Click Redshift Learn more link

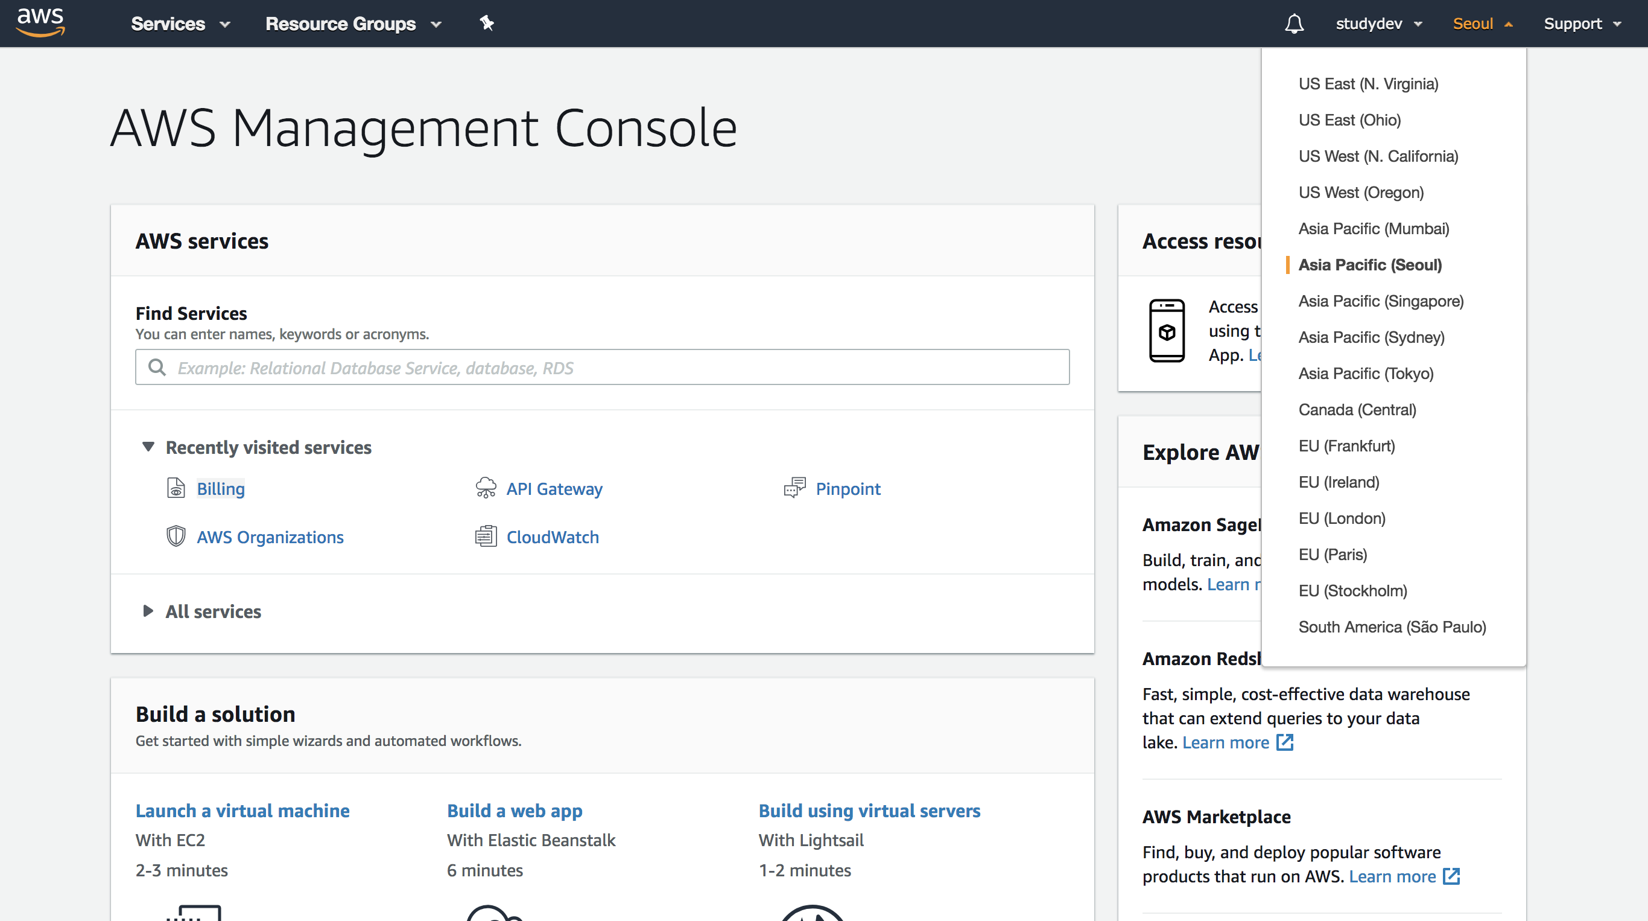(x=1226, y=742)
